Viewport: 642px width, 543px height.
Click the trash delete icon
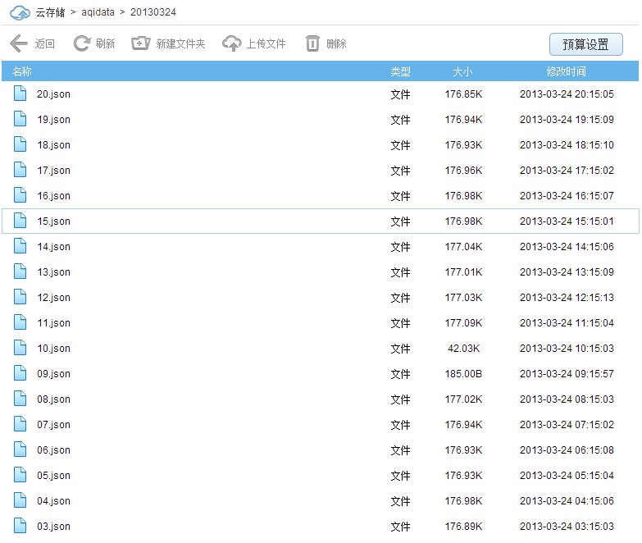tap(312, 43)
